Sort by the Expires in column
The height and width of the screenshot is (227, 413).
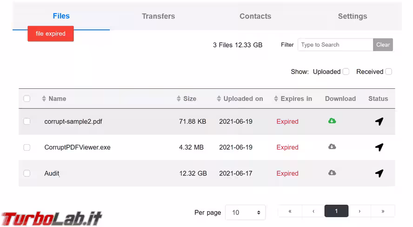[x=276, y=99]
